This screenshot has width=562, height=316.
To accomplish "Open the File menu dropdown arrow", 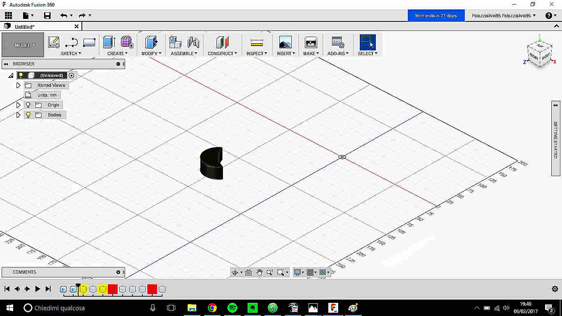I will click(x=33, y=16).
